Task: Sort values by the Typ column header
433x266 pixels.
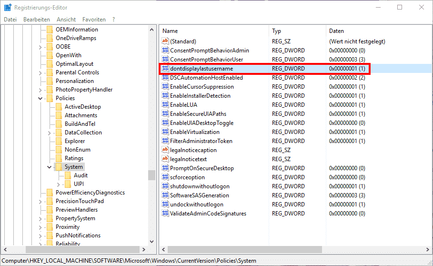Action: [x=297, y=31]
